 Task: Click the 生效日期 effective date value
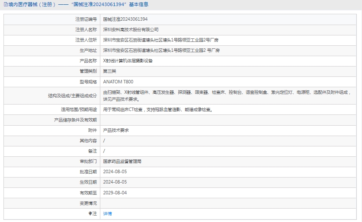click(x=115, y=182)
